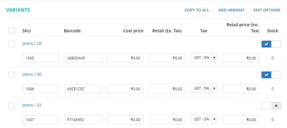The image size is (287, 128).
Task: Click the Retail price Inc. Tax field for Jeans / 28
Action: [x=241, y=58]
